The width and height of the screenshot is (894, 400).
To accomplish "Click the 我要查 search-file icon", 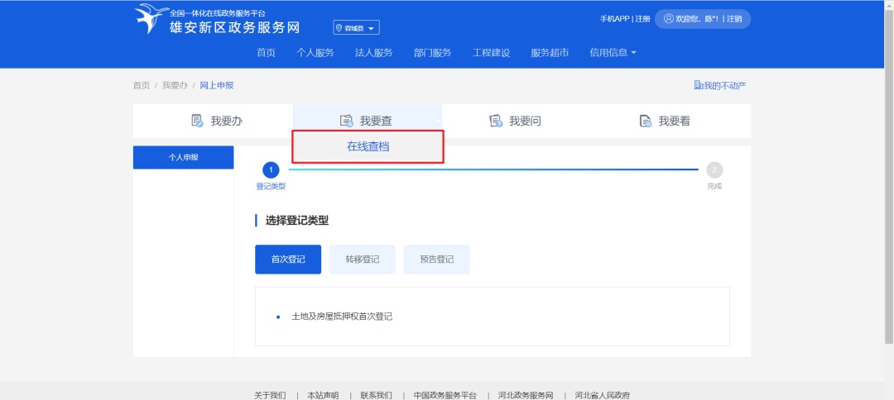I will click(x=347, y=121).
